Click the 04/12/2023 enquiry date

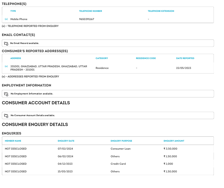(x=65, y=164)
